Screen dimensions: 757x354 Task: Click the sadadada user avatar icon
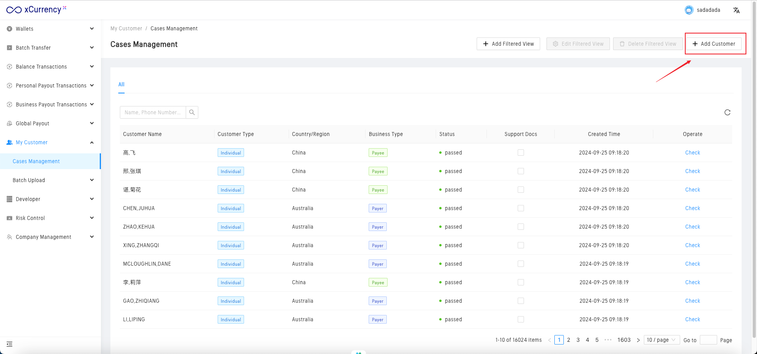(689, 10)
